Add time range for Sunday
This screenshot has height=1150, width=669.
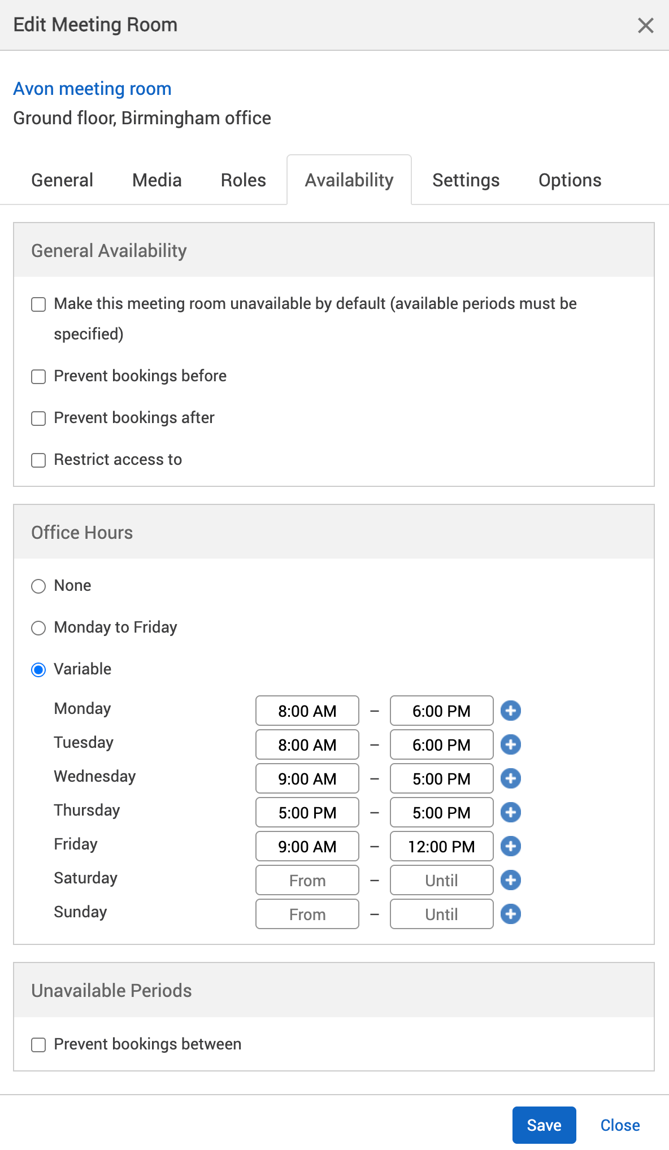510,914
